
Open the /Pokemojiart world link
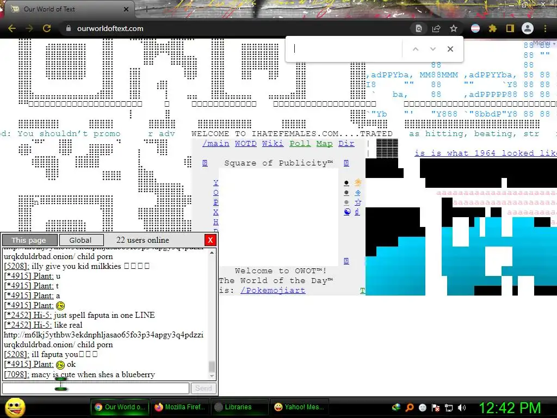pyautogui.click(x=273, y=291)
